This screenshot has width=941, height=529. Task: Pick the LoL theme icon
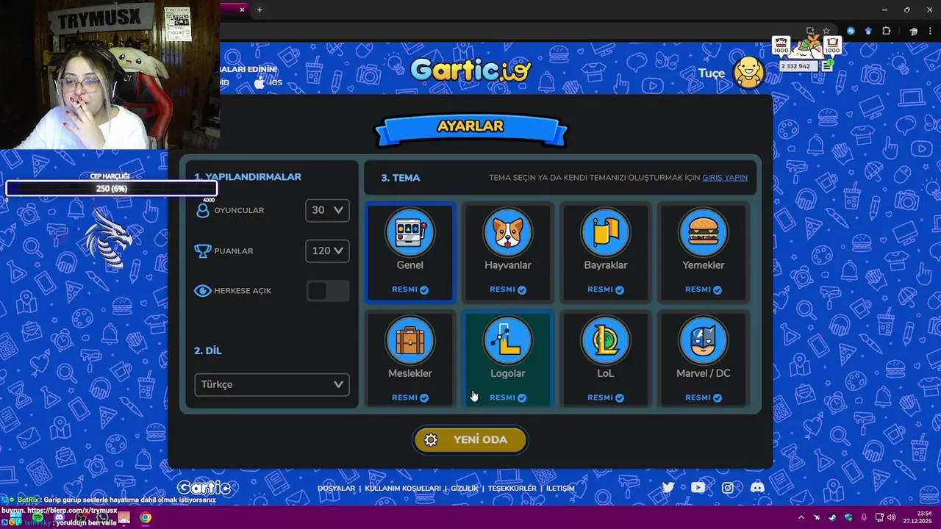tap(605, 341)
